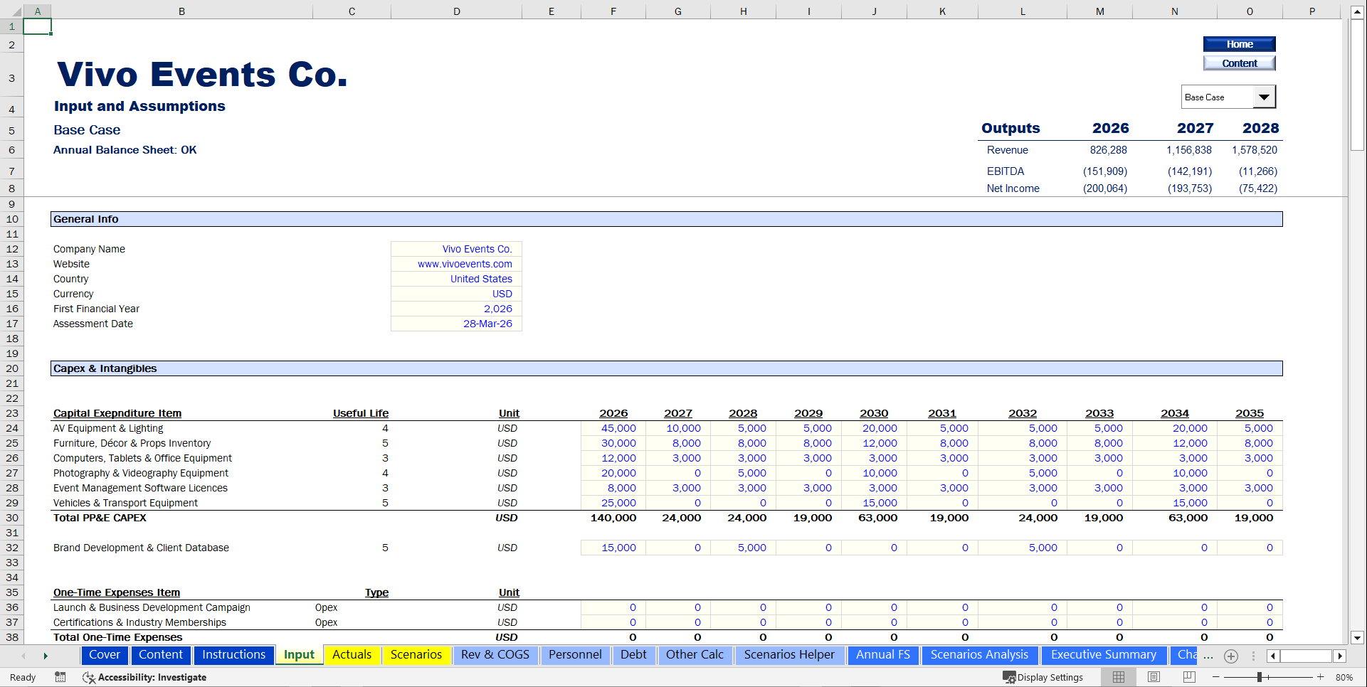Screen dimensions: 1367x687
Task: Click the sheet-tab right scroll arrow
Action: [x=46, y=656]
